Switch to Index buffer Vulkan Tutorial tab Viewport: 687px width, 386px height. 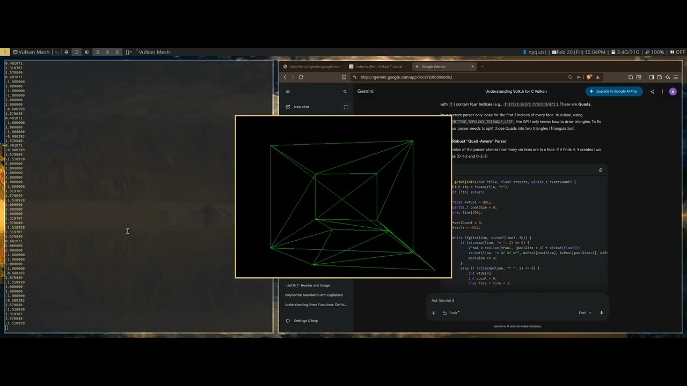pyautogui.click(x=378, y=66)
